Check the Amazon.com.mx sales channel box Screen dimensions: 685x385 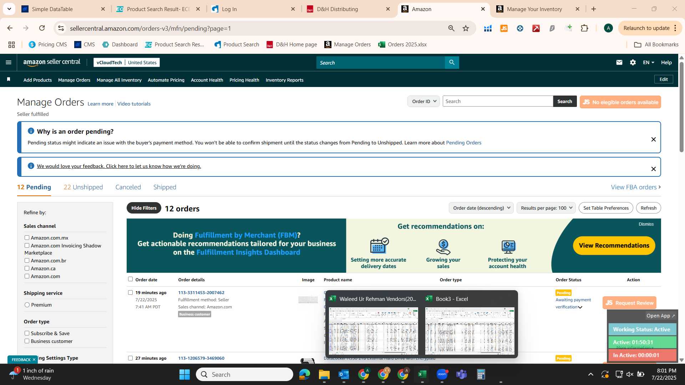coord(27,237)
